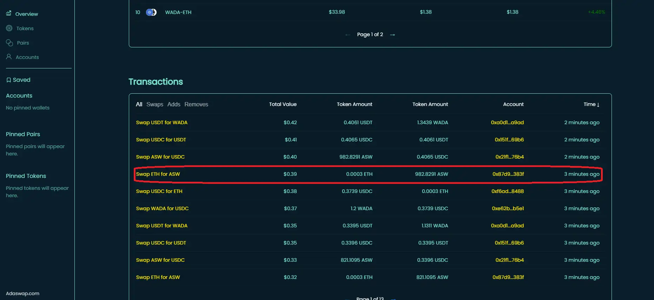Open Adaswap.com link in sidebar footer
Image resolution: width=654 pixels, height=300 pixels.
22,293
